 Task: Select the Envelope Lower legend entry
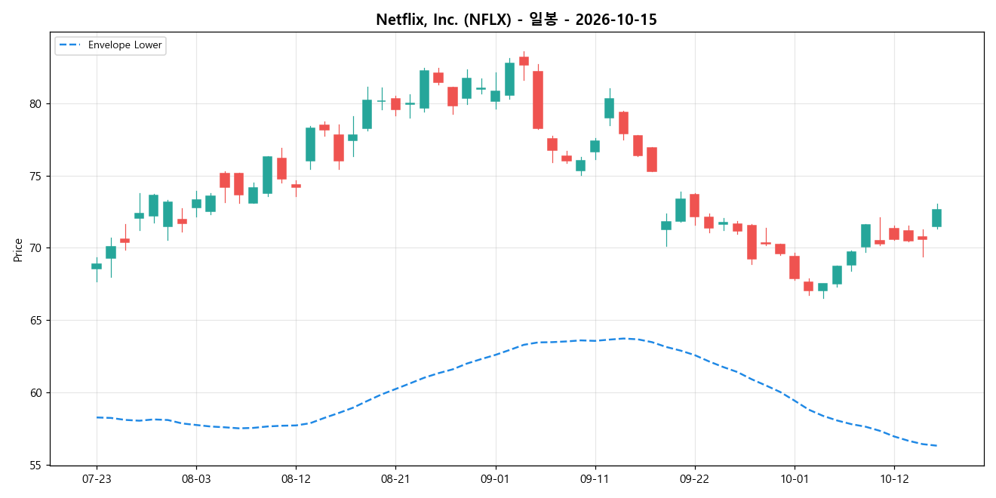(x=111, y=45)
